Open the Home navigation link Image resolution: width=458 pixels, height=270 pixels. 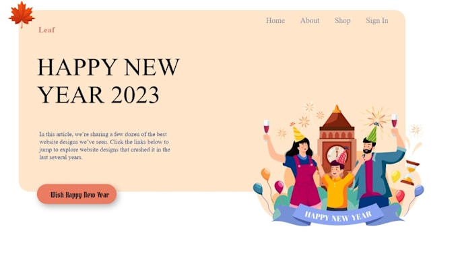pyautogui.click(x=275, y=20)
